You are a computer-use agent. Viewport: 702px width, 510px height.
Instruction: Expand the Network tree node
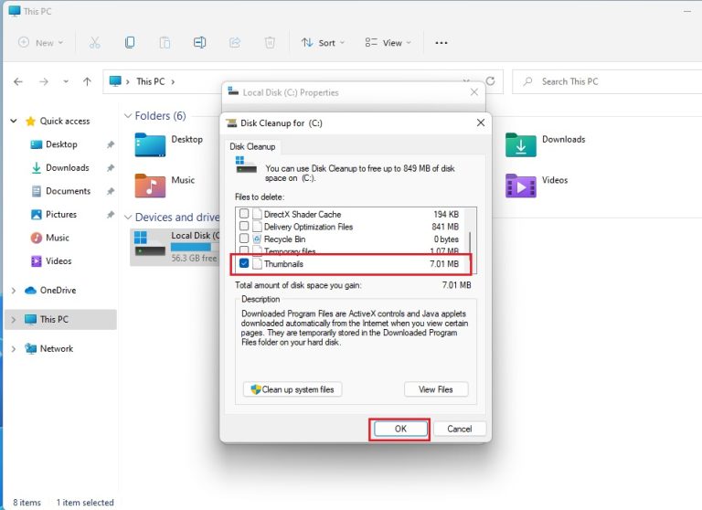(14, 349)
